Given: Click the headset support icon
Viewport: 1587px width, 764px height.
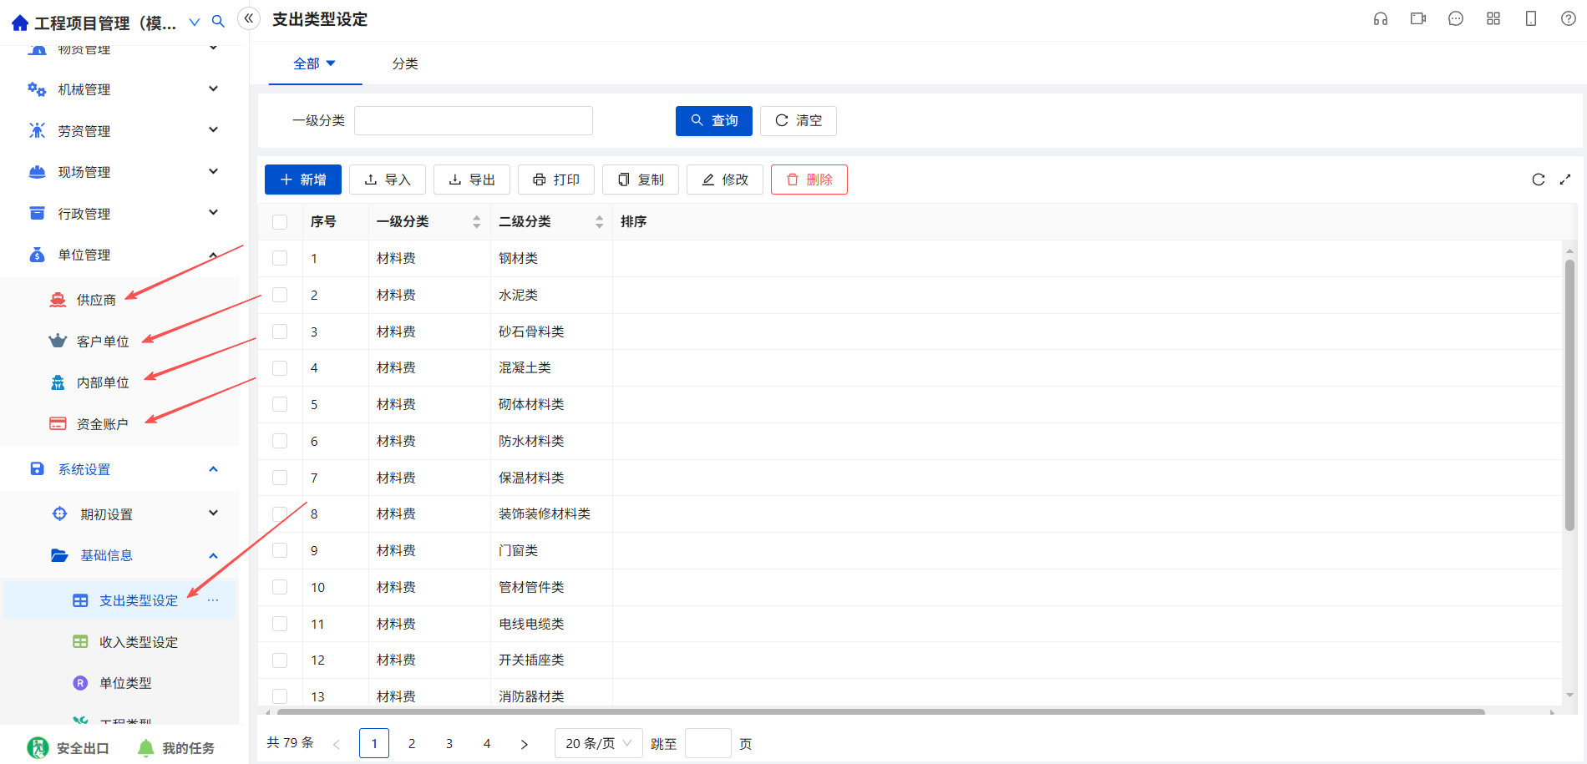Looking at the screenshot, I should pyautogui.click(x=1381, y=19).
